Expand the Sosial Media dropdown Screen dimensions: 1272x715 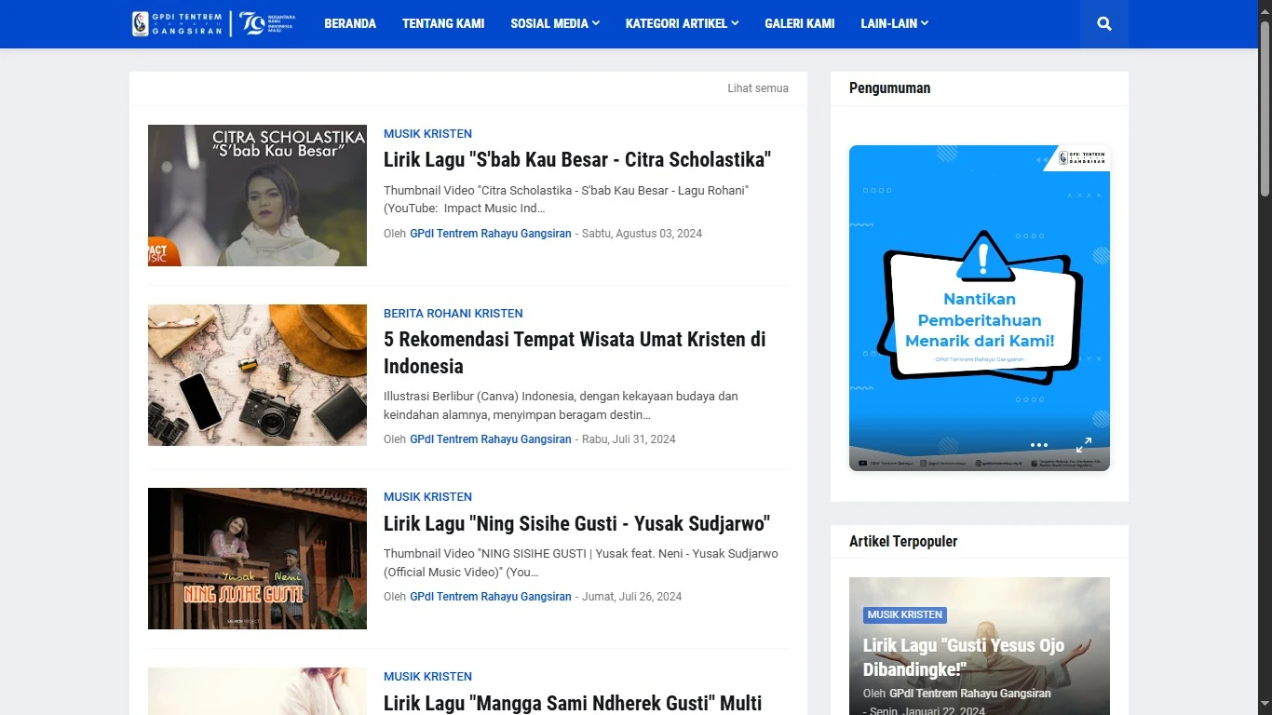[555, 23]
